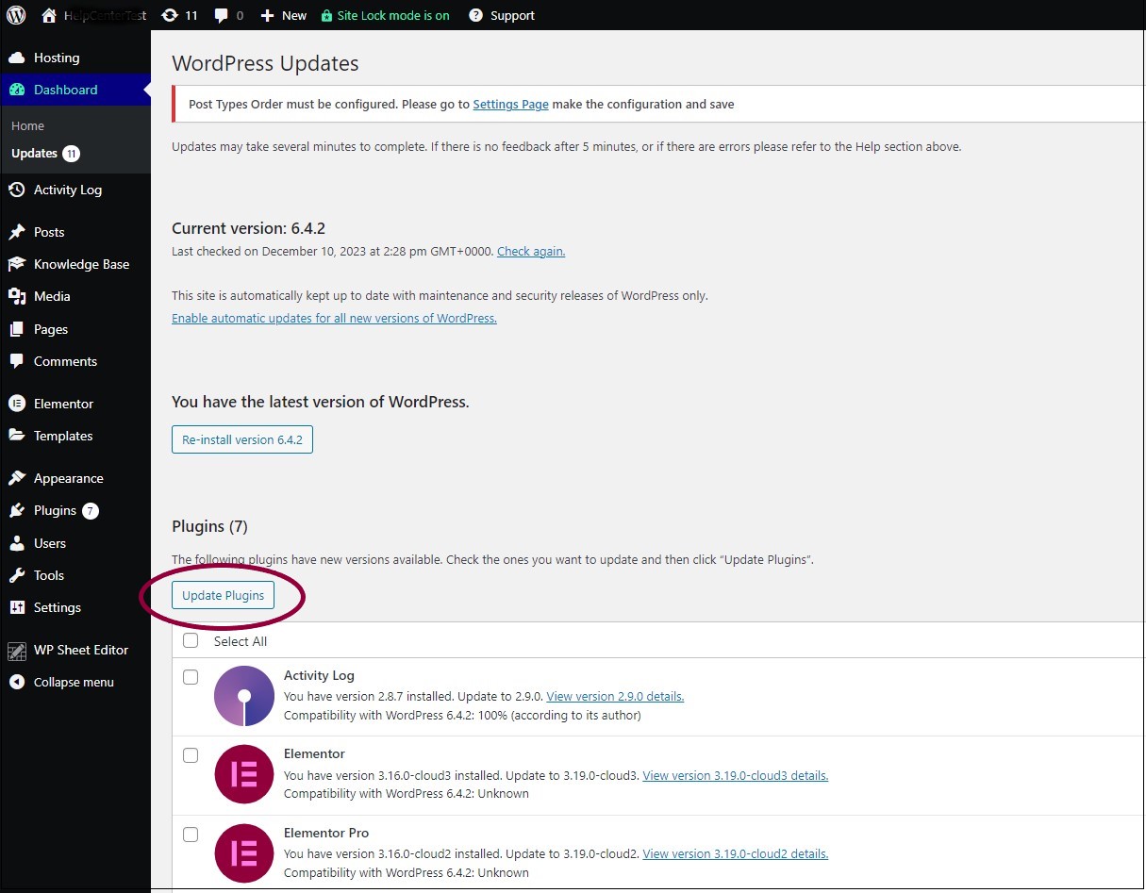Click the Current version: 6.4.2 text
Screen dimensions: 1146x893
pos(249,228)
